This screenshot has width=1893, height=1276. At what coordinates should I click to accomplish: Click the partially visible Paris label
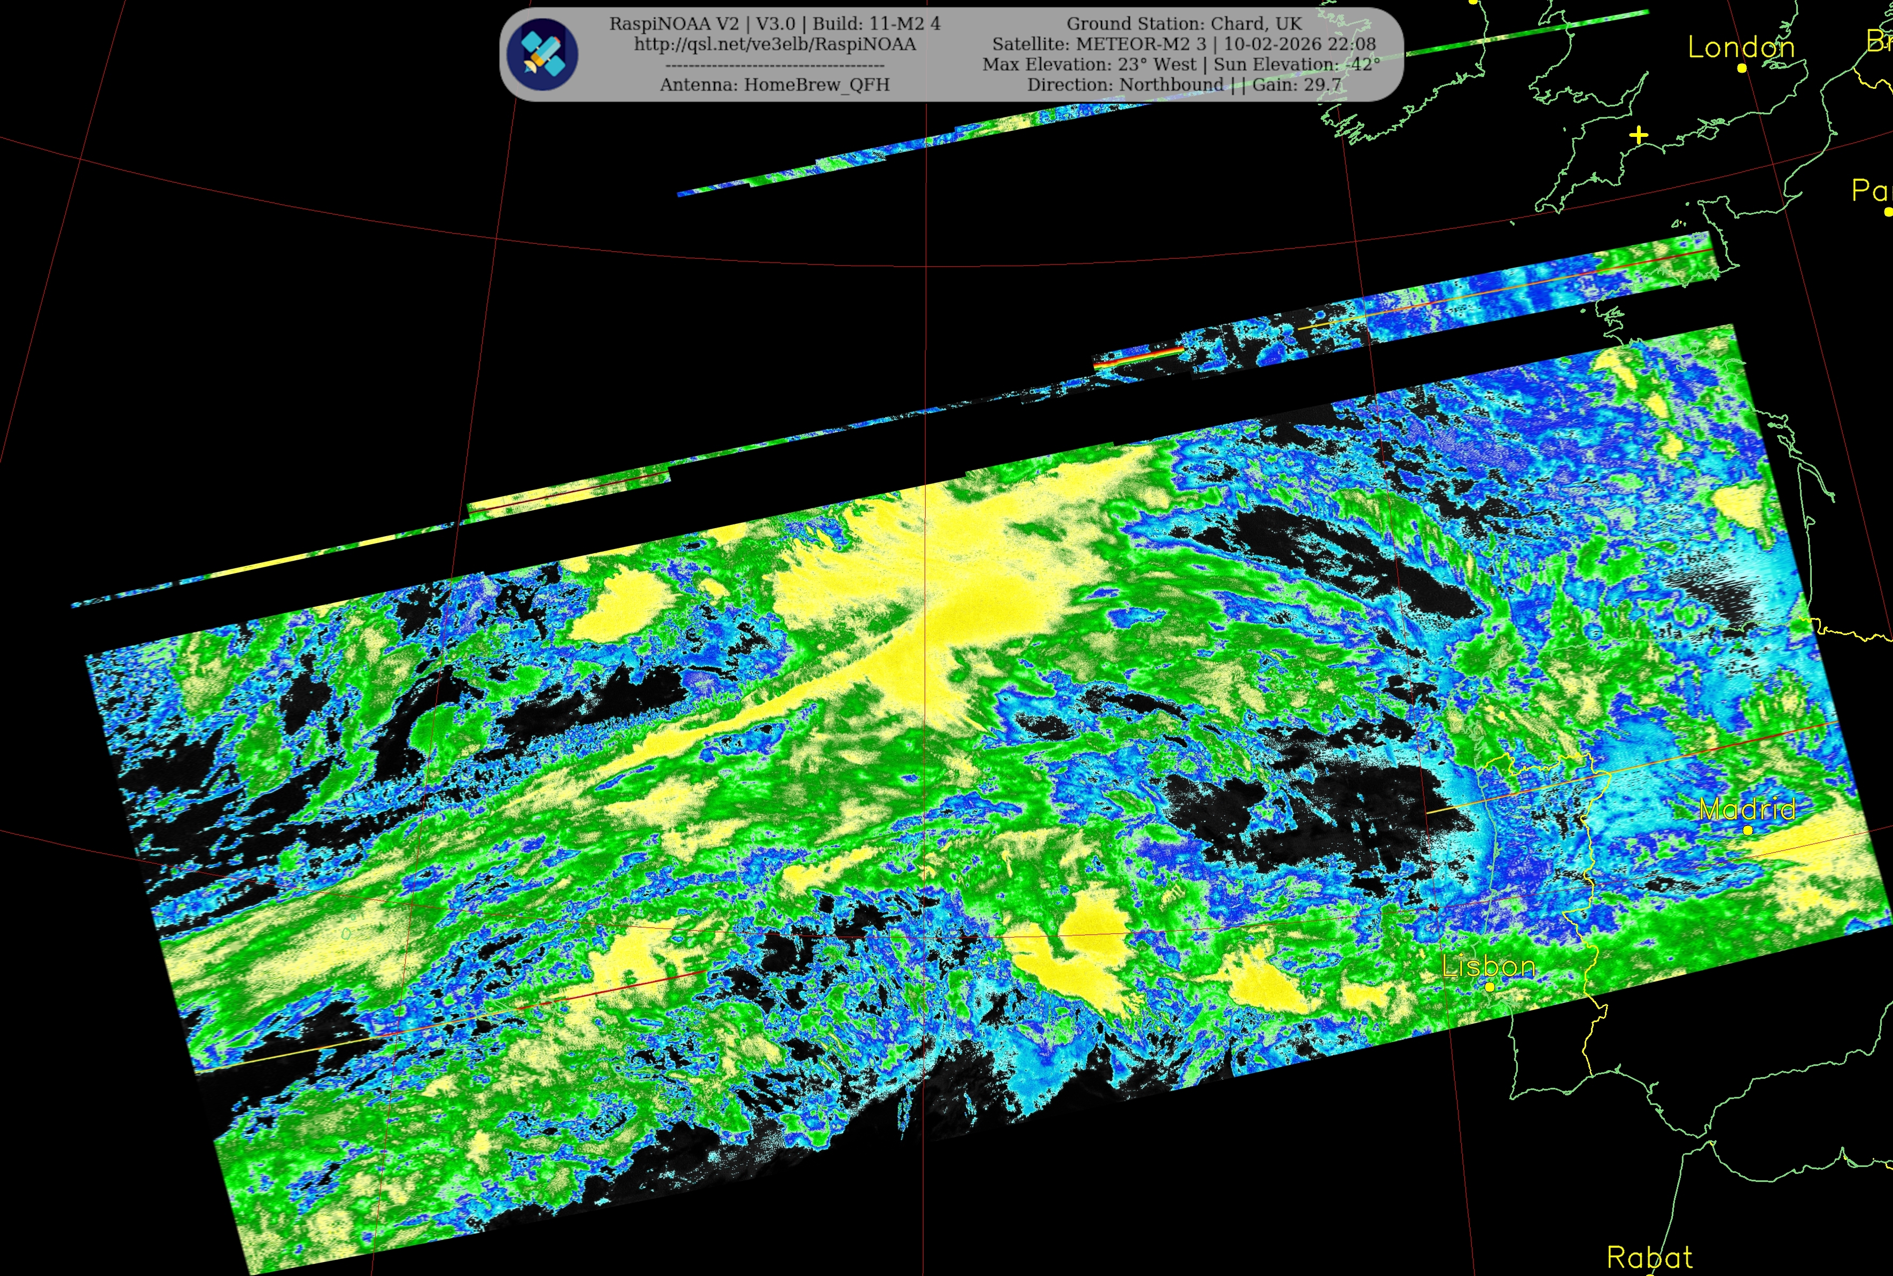tap(1871, 191)
